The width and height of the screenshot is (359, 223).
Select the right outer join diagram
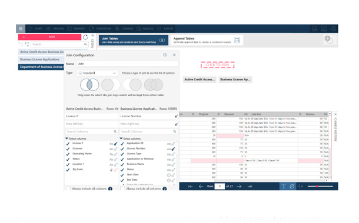[132, 85]
